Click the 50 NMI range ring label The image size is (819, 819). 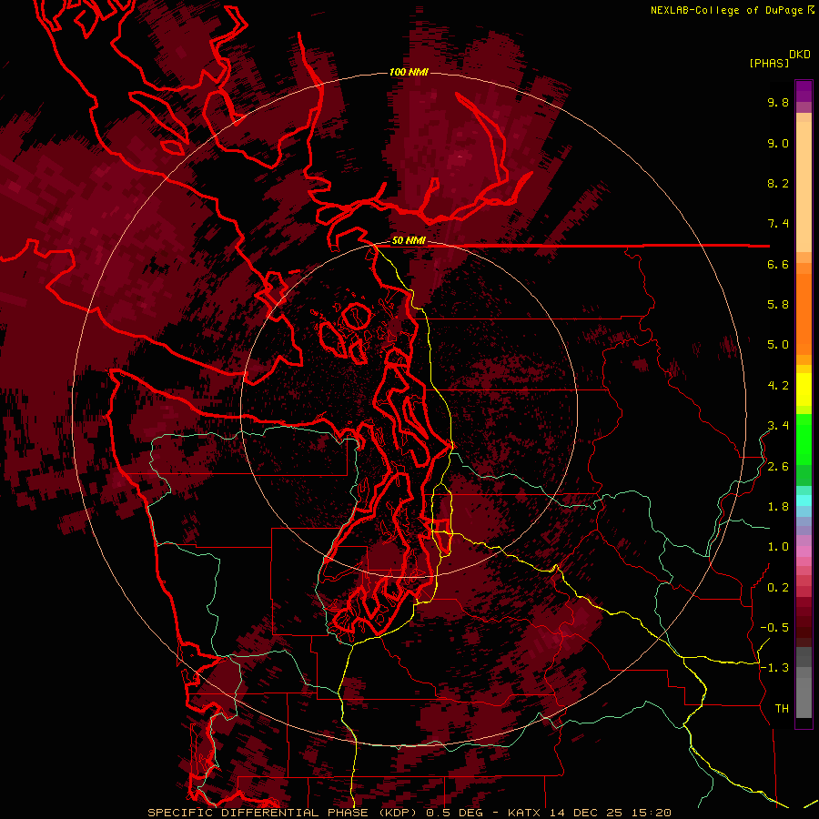[409, 240]
